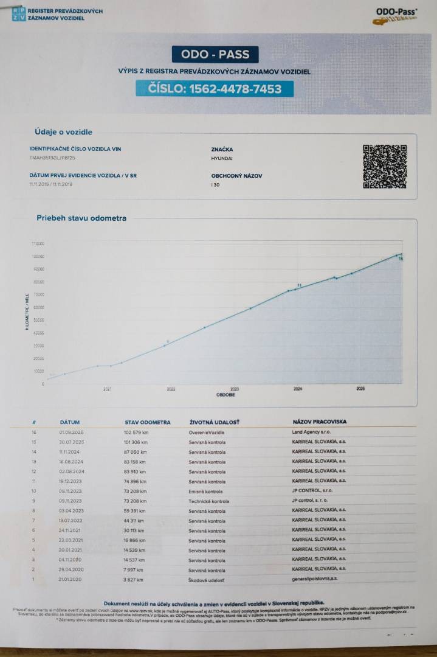Click the label OBCHODNÝ NÁZOV
Viewport: 437px width, 657px height.
coord(236,176)
